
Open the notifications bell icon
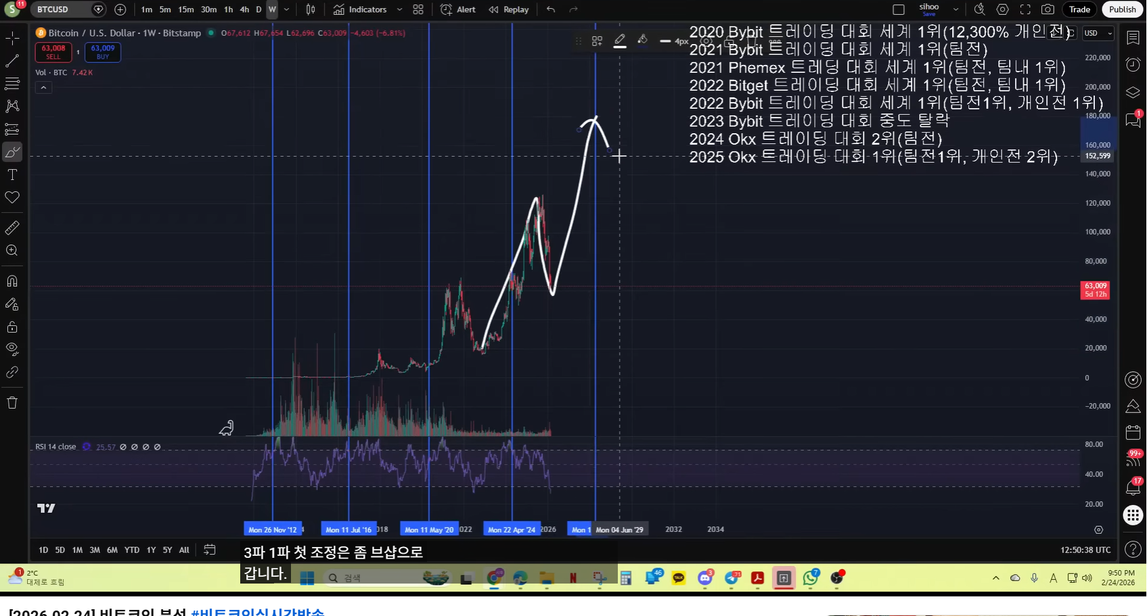1133,487
